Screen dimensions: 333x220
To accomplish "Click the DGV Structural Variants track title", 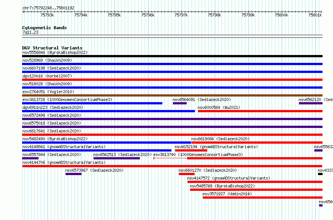I will [x=52, y=48].
